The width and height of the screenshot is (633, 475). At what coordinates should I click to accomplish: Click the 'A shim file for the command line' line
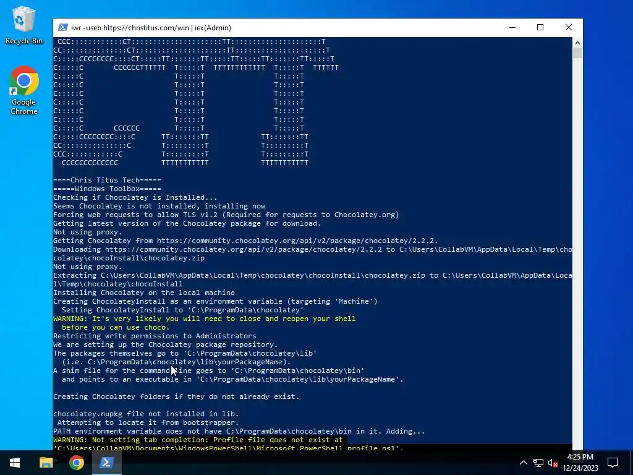coord(209,370)
